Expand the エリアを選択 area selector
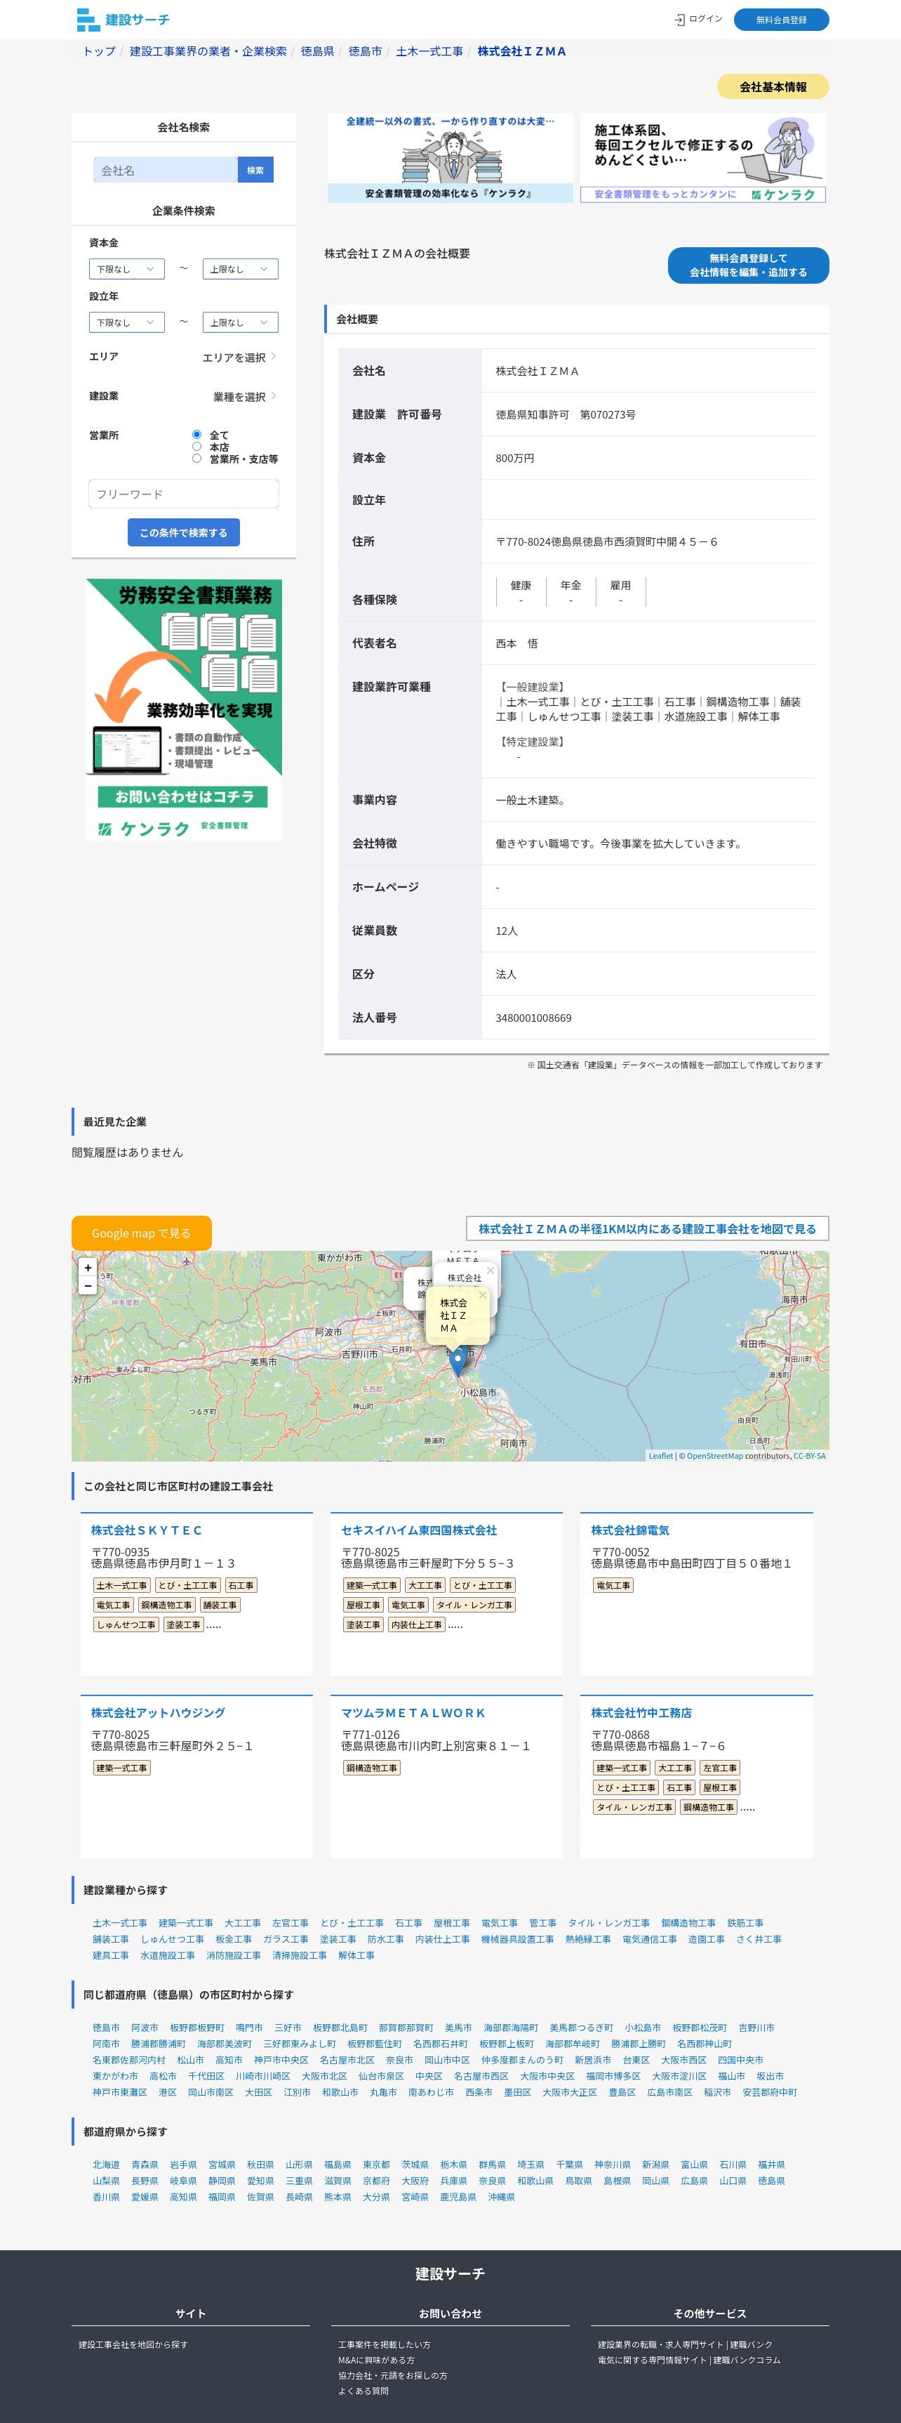This screenshot has height=2423, width=901. [x=239, y=357]
